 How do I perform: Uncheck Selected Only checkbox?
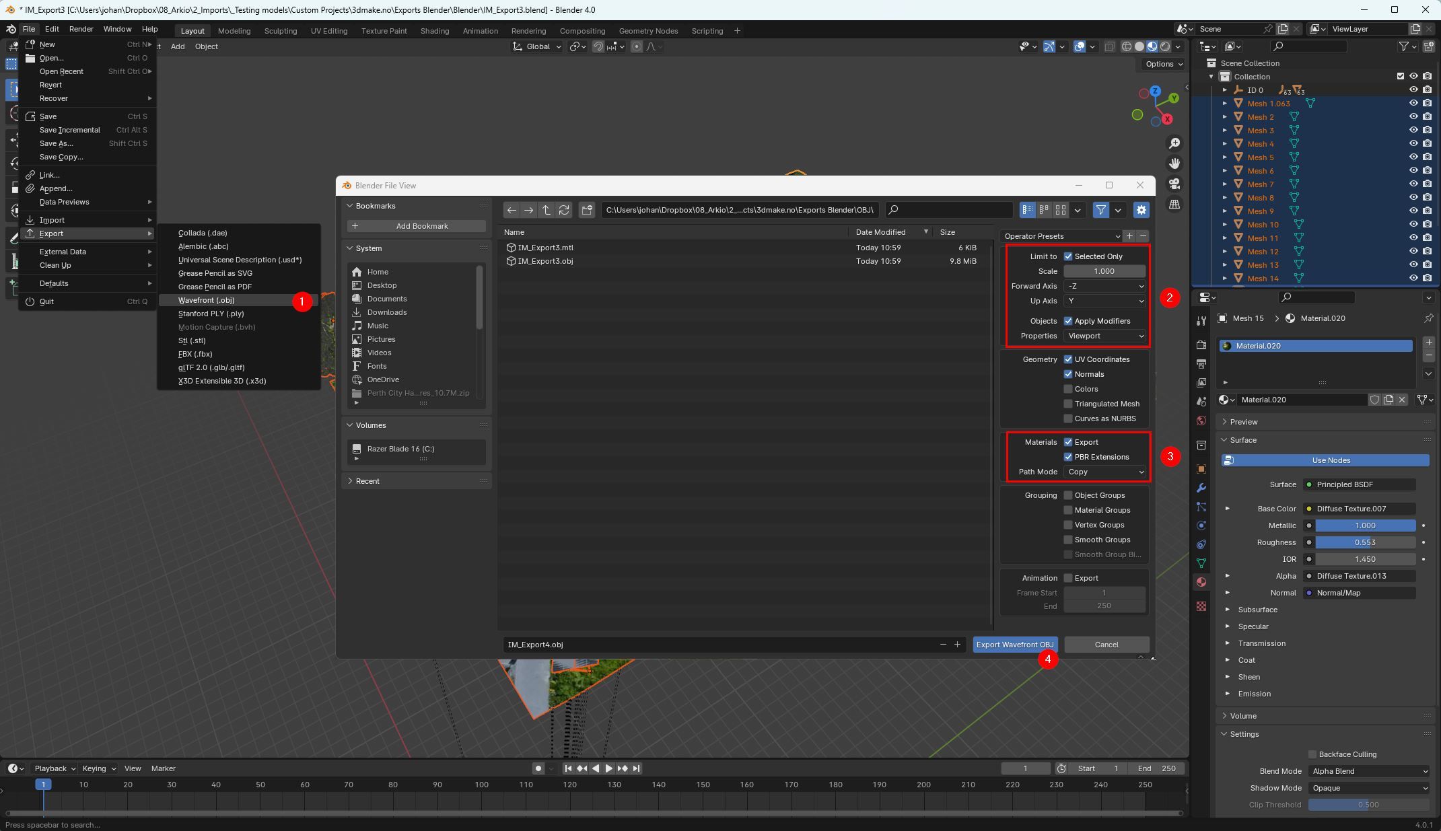[x=1068, y=256]
